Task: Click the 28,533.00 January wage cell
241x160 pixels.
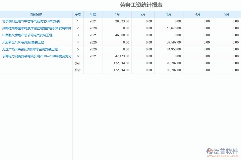Action: point(122,21)
